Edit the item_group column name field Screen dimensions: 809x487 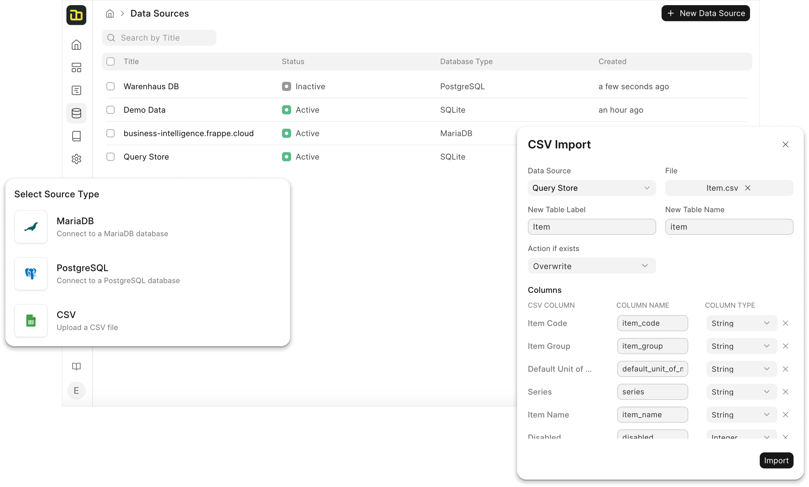tap(652, 346)
